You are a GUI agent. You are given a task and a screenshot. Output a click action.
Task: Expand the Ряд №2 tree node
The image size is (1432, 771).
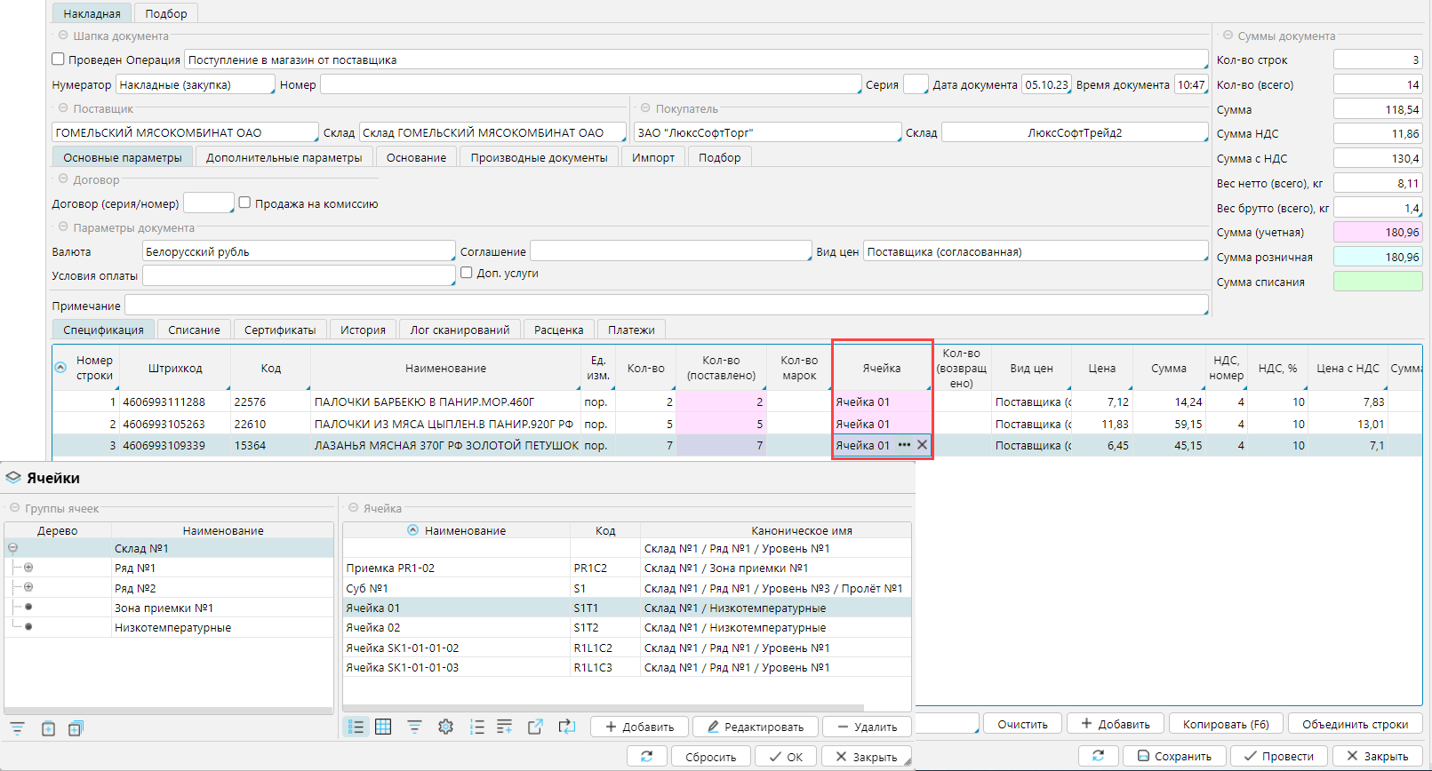pyautogui.click(x=28, y=587)
